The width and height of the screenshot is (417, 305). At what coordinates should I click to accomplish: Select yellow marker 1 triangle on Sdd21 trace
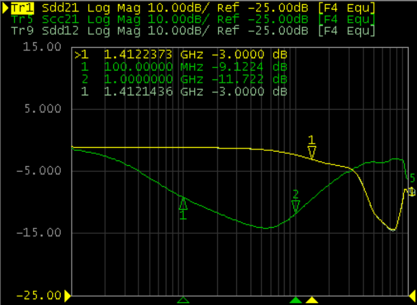pos(312,152)
